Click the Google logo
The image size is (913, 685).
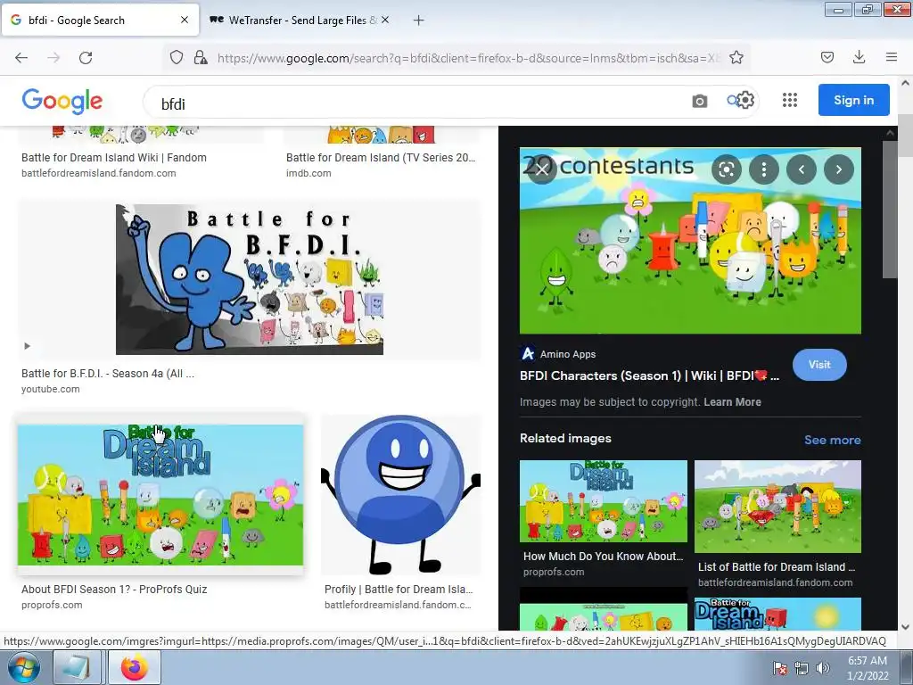tap(62, 102)
